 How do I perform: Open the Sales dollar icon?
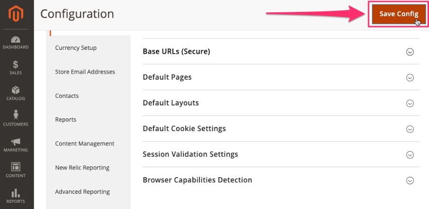tap(16, 65)
